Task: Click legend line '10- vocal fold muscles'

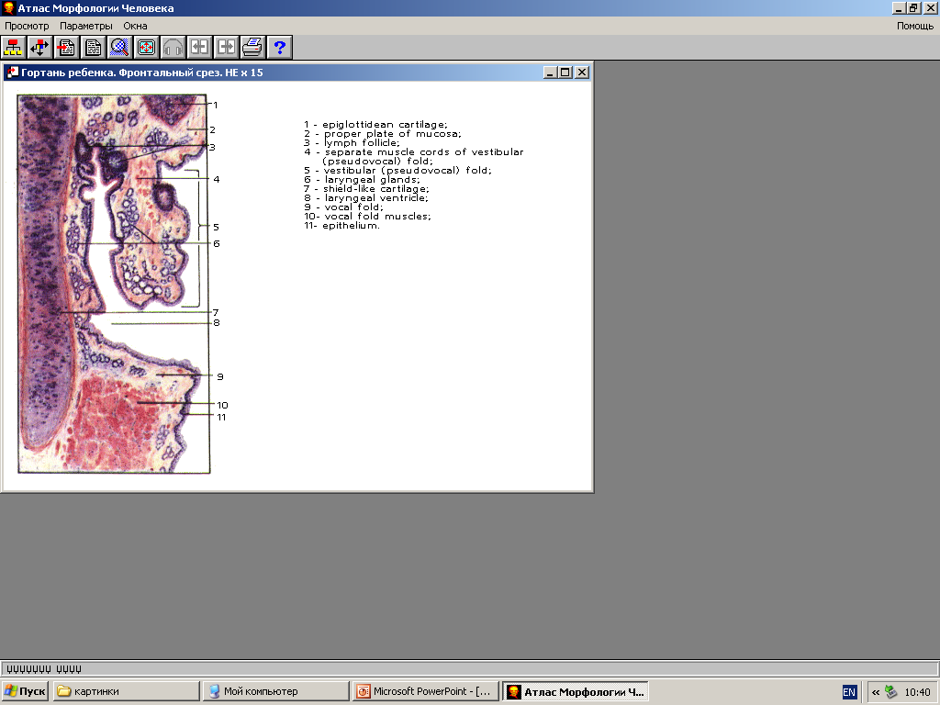Action: pyautogui.click(x=367, y=217)
